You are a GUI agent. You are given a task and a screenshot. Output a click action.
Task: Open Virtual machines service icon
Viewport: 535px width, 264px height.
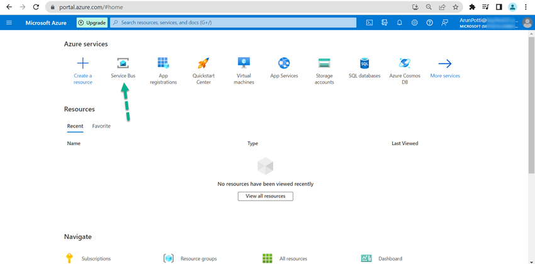coord(244,63)
